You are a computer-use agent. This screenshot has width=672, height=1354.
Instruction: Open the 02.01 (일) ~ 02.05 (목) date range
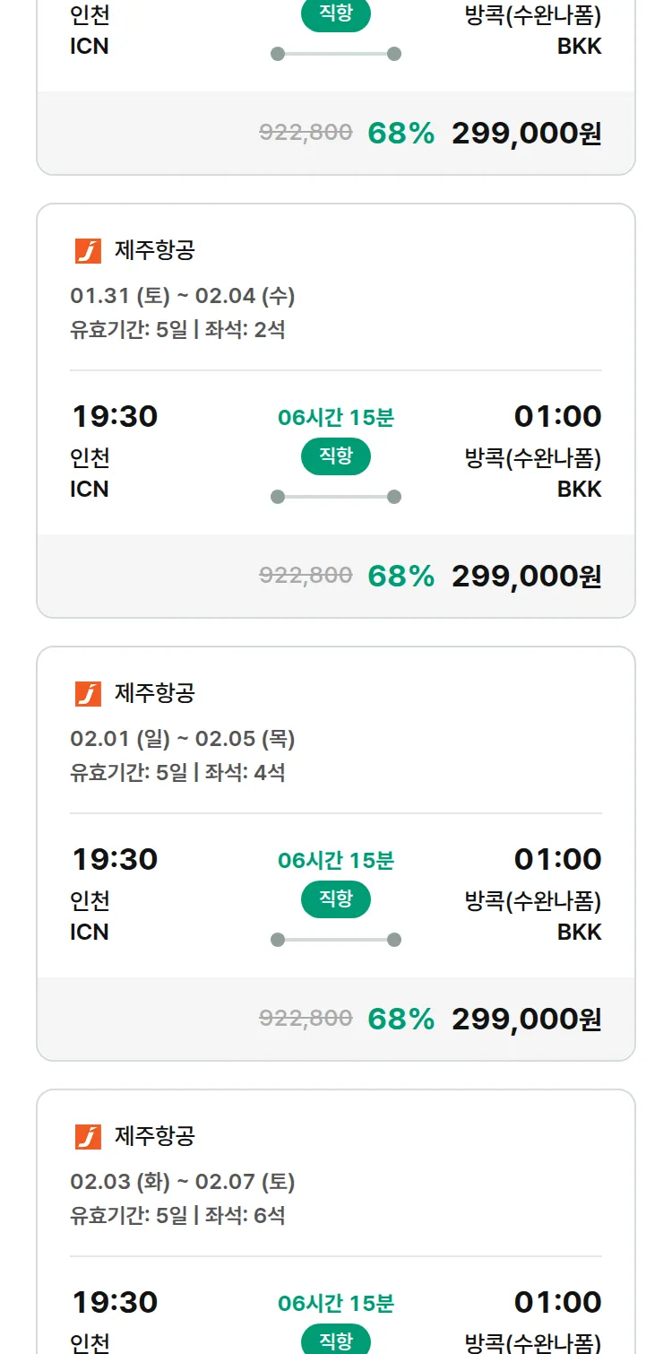coord(183,739)
